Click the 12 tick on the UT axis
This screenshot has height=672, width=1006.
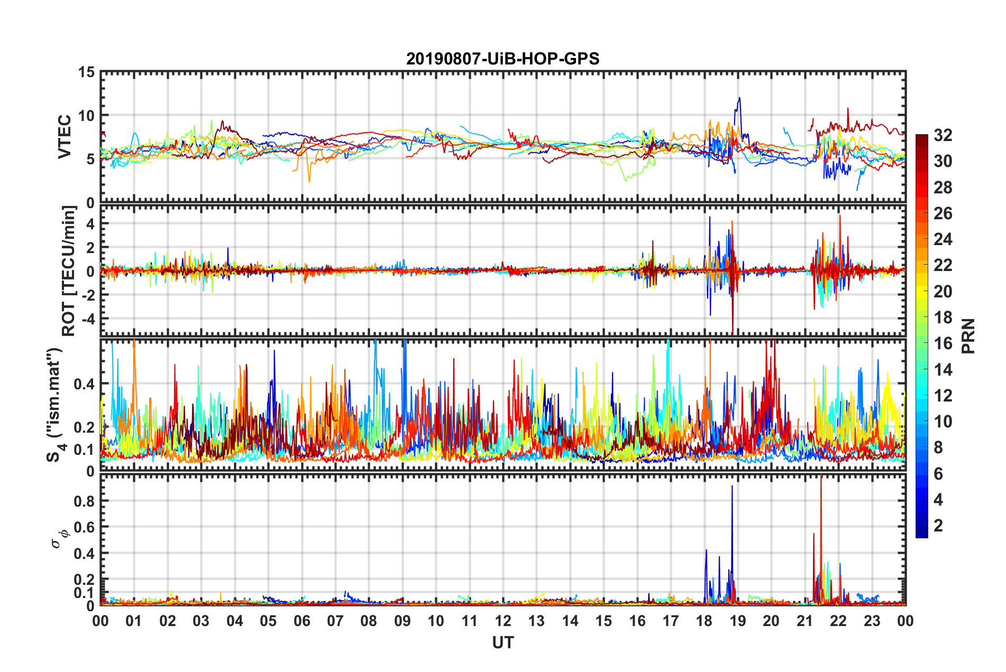coord(503,621)
